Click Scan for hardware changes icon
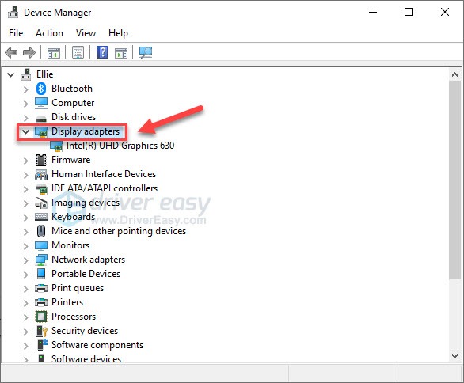Viewport: 464px width, 383px height. coord(146,53)
